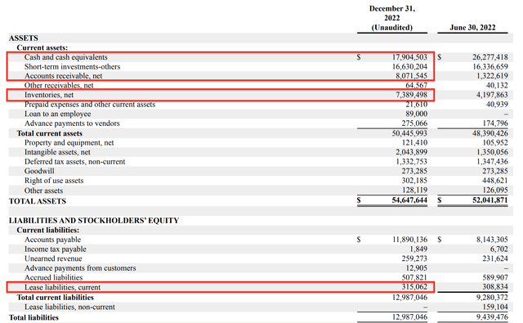Select the value 308,834
Viewport: 523px width, 323px height.
pos(495,287)
